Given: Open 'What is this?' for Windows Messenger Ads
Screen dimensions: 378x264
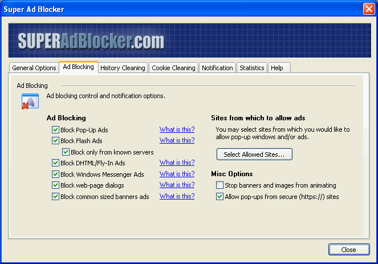Looking at the screenshot, I should pos(177,174).
